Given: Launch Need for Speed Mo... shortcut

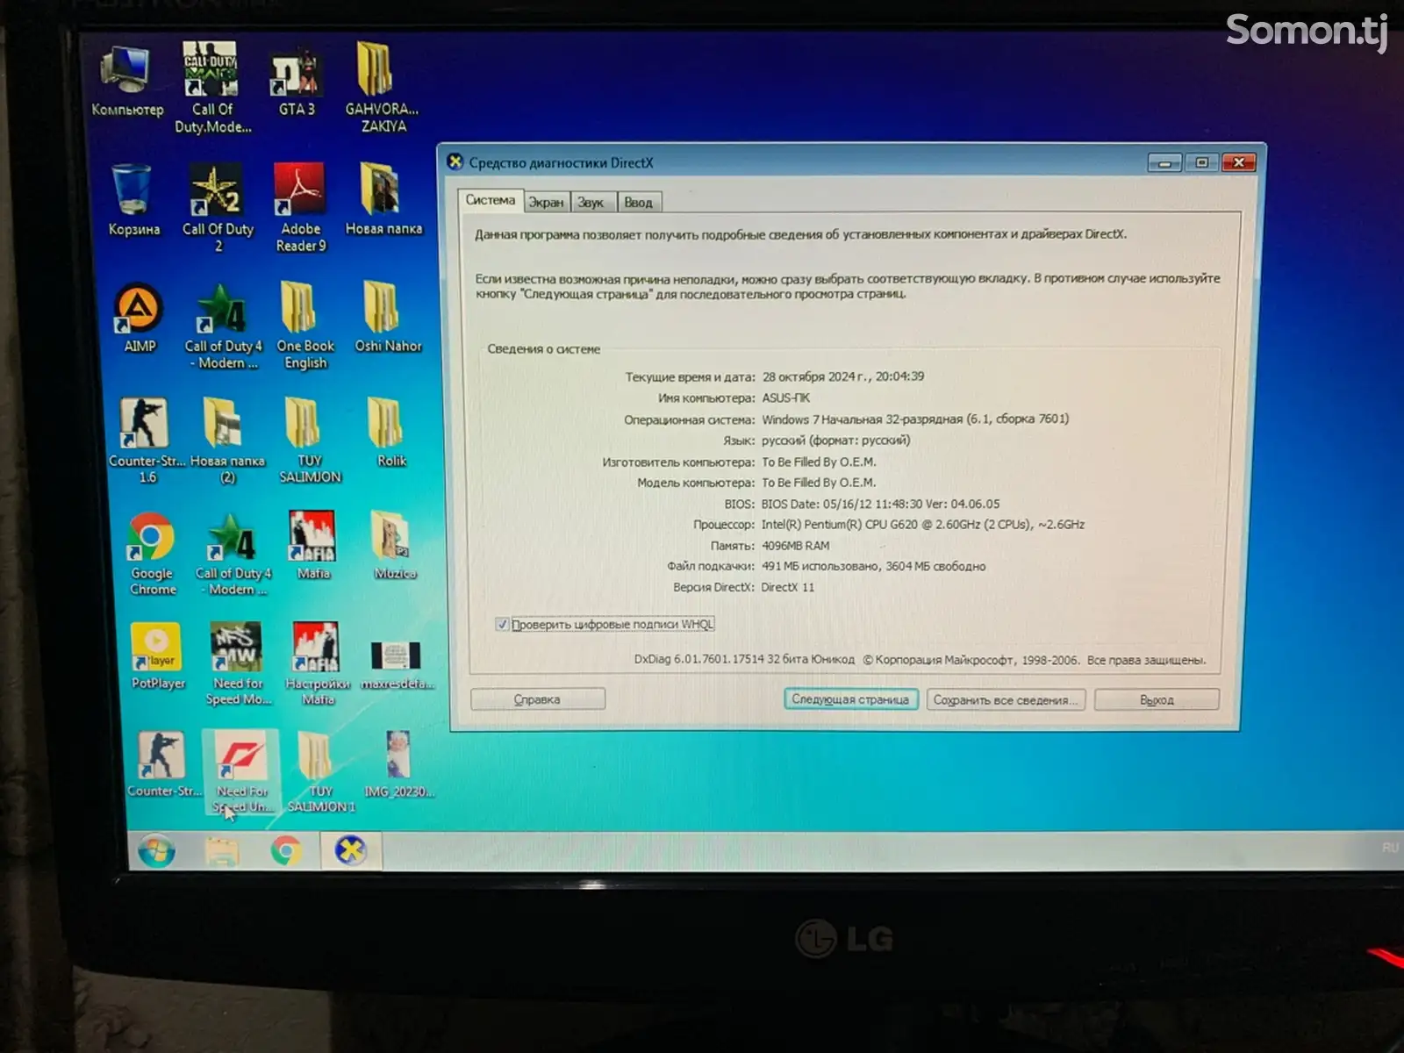Looking at the screenshot, I should [238, 664].
